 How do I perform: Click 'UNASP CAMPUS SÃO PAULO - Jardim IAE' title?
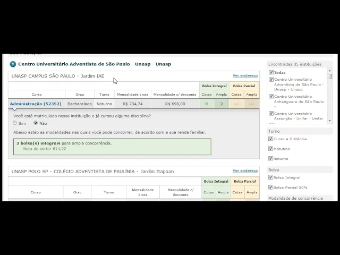(x=58, y=76)
